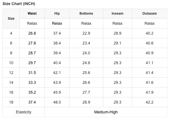Click the Bottoms column header
Image resolution: width=172 pixels, height=121 pixels.
pos(86,14)
